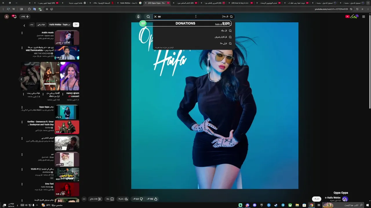
Task: Open the Haifa Wehbe channel avatar
Action: tap(345, 199)
